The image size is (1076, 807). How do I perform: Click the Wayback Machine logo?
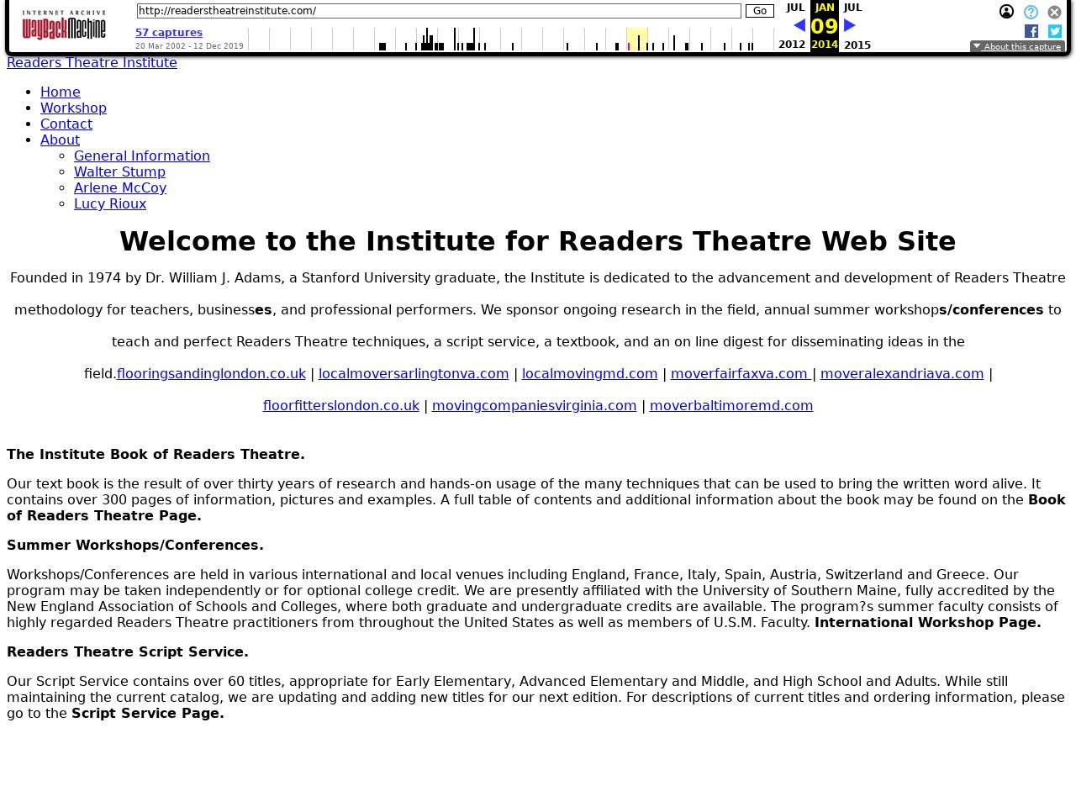coord(64,25)
